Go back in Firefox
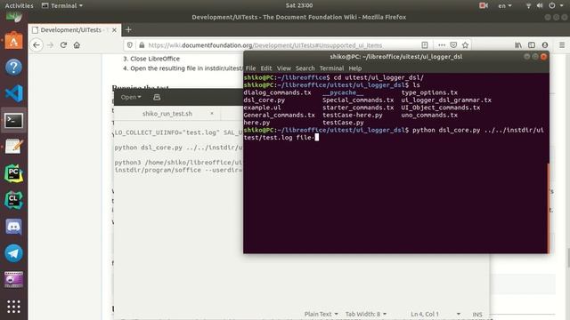Screen dimensions: 570x320 37,45
